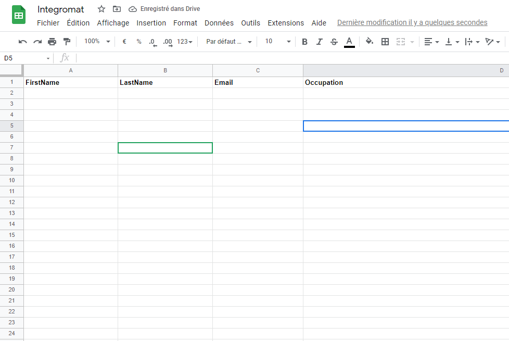Click the select-all corner box

(11, 70)
